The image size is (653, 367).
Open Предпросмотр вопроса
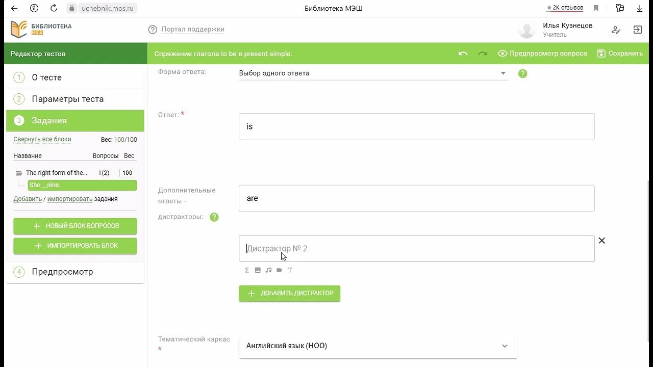click(x=542, y=54)
